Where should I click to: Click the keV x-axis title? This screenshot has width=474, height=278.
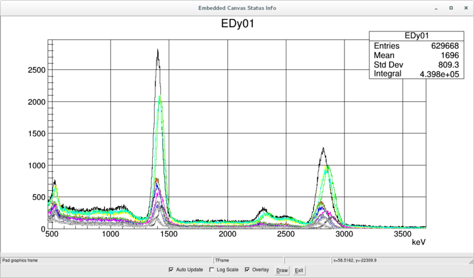[419, 242]
